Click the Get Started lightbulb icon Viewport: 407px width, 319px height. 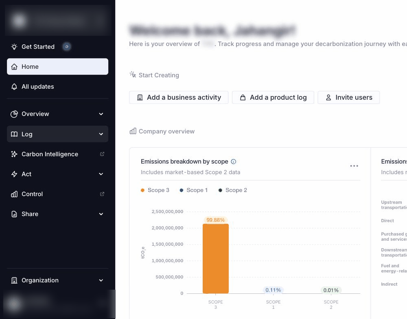point(14,47)
